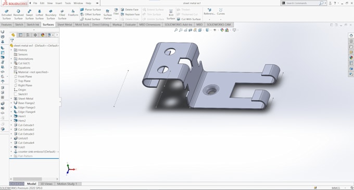Expand the Cut list(1) node
Image resolution: width=354 pixels, height=190 pixels.
11,63
